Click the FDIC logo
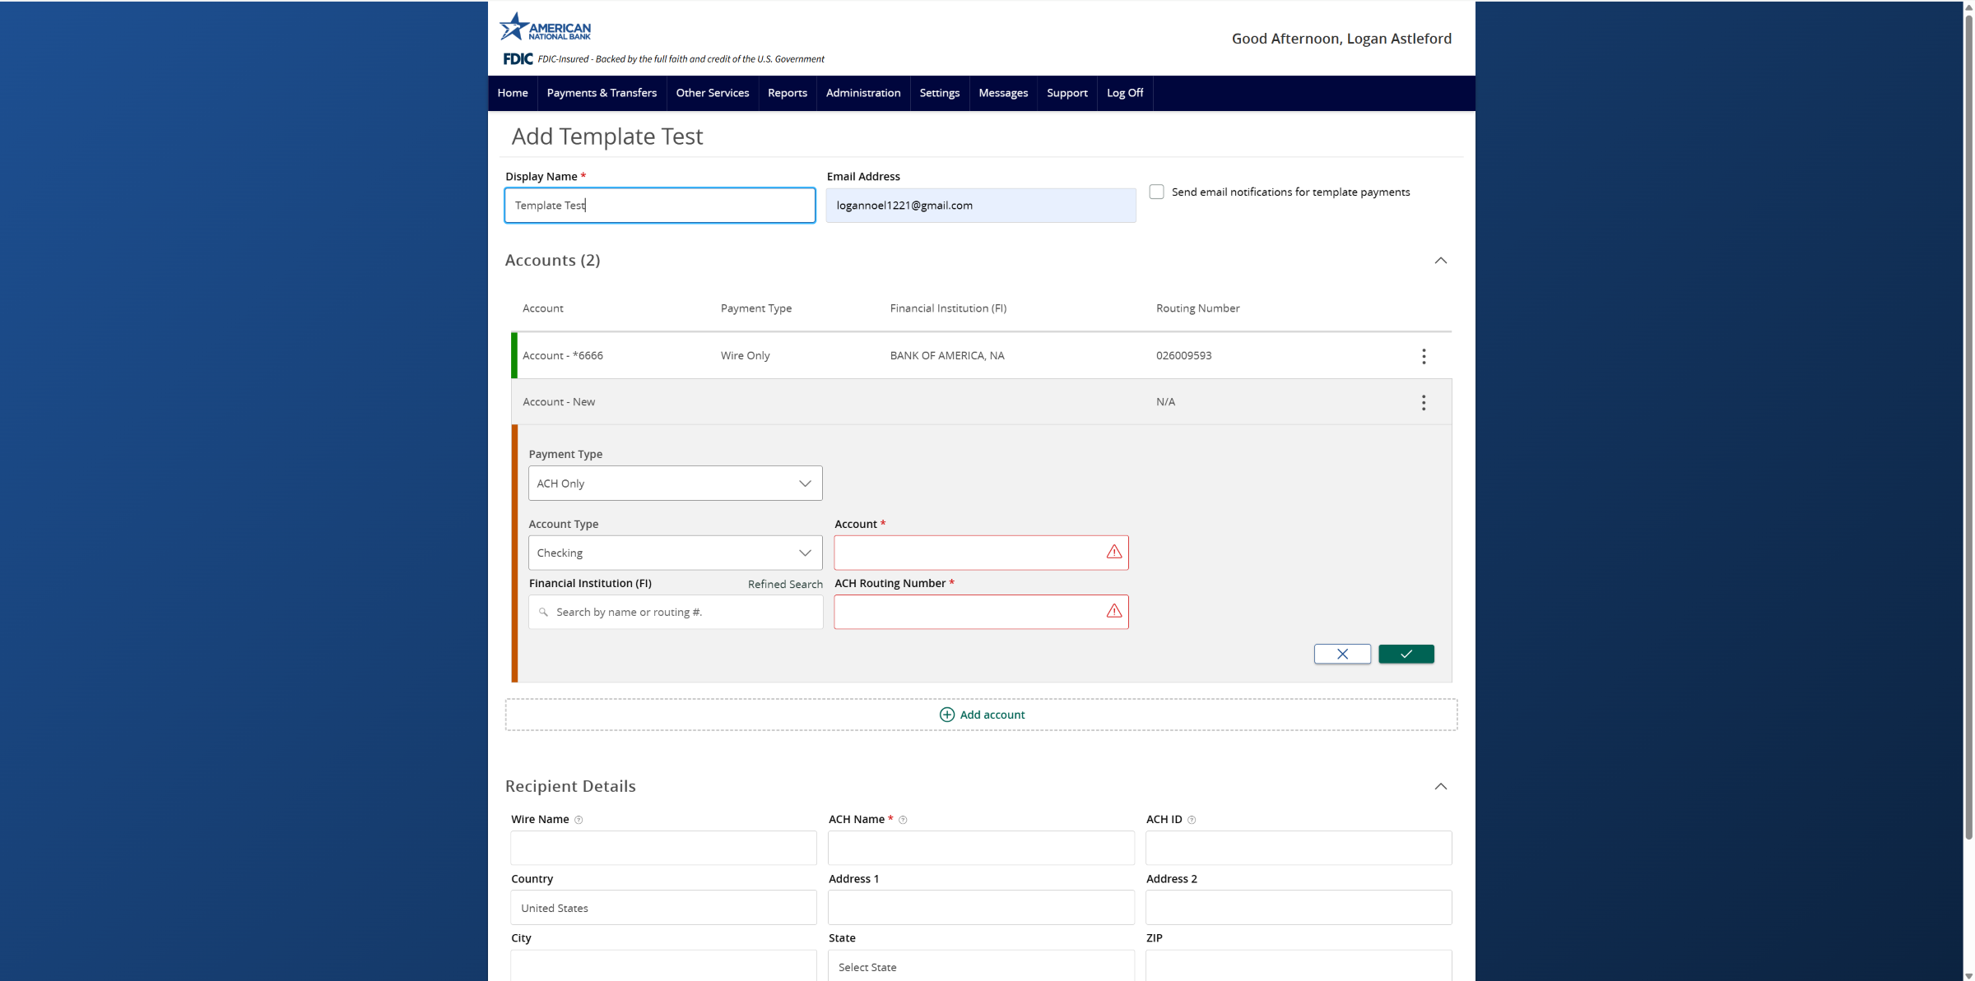Image resolution: width=1975 pixels, height=981 pixels. pyautogui.click(x=517, y=58)
